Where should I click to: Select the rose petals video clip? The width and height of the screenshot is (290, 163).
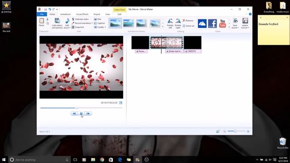point(166,43)
